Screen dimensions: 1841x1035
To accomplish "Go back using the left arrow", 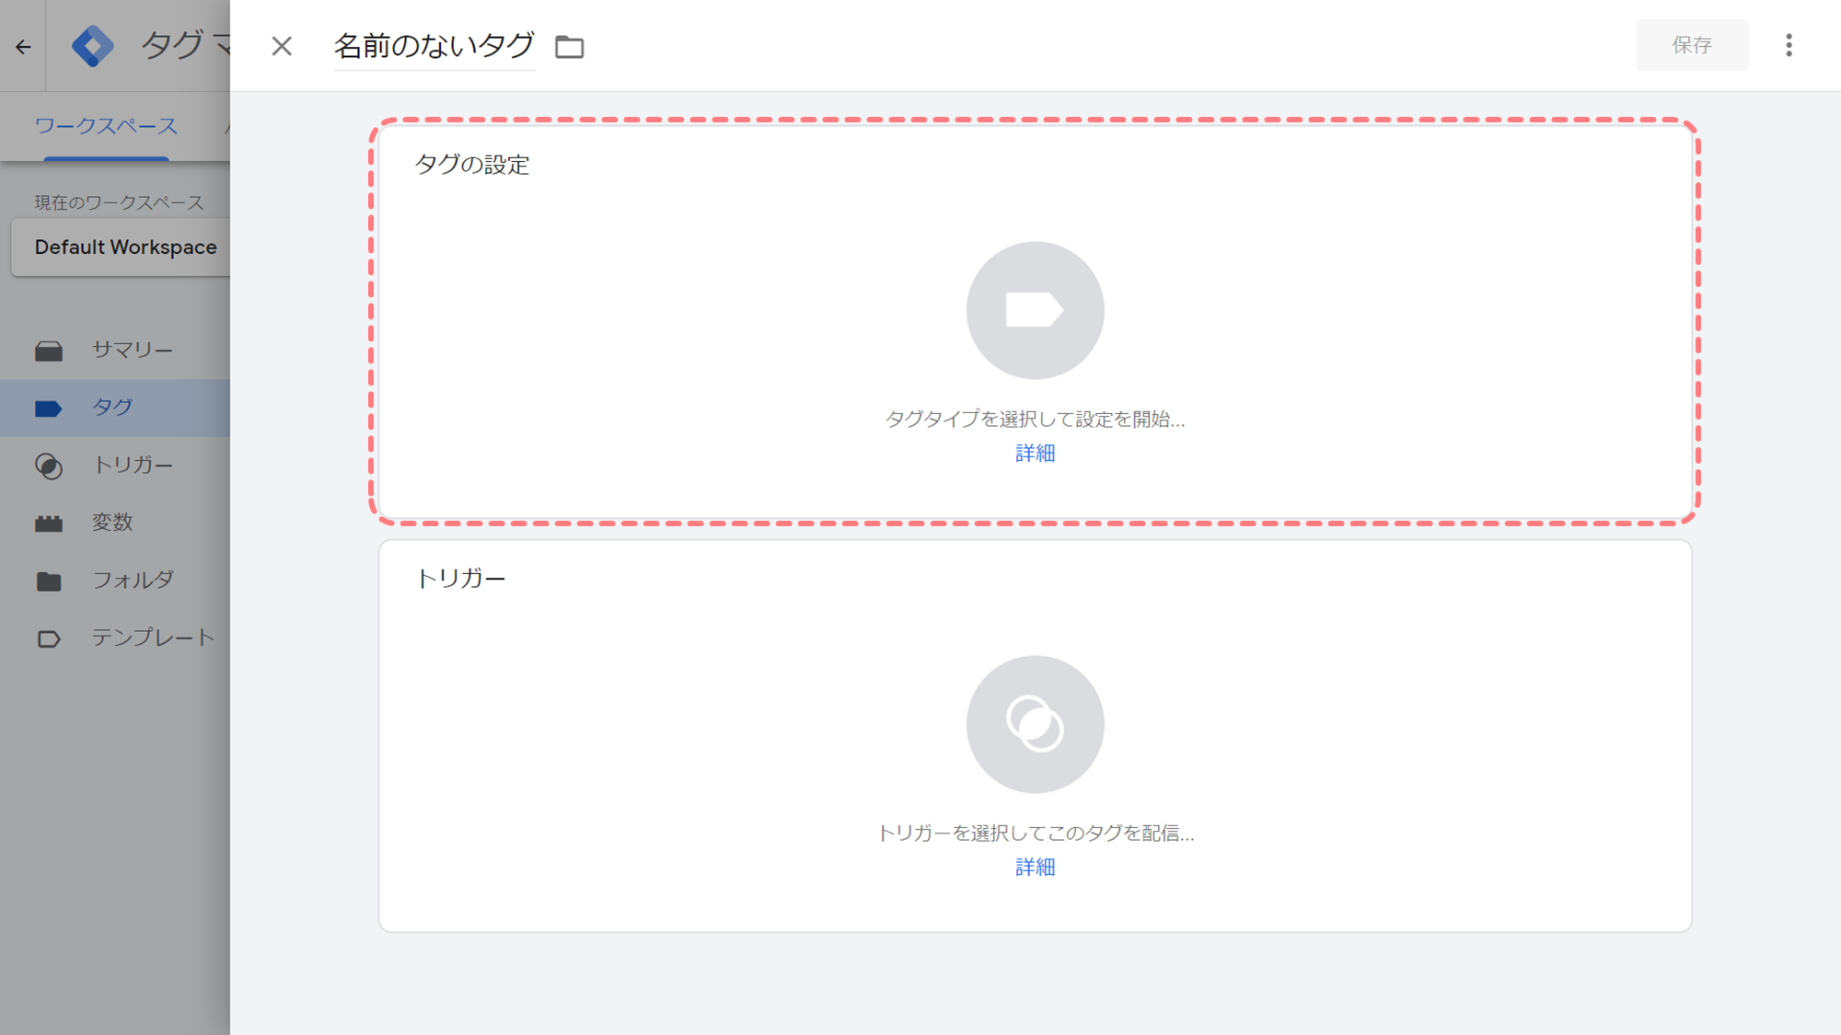I will (x=23, y=46).
